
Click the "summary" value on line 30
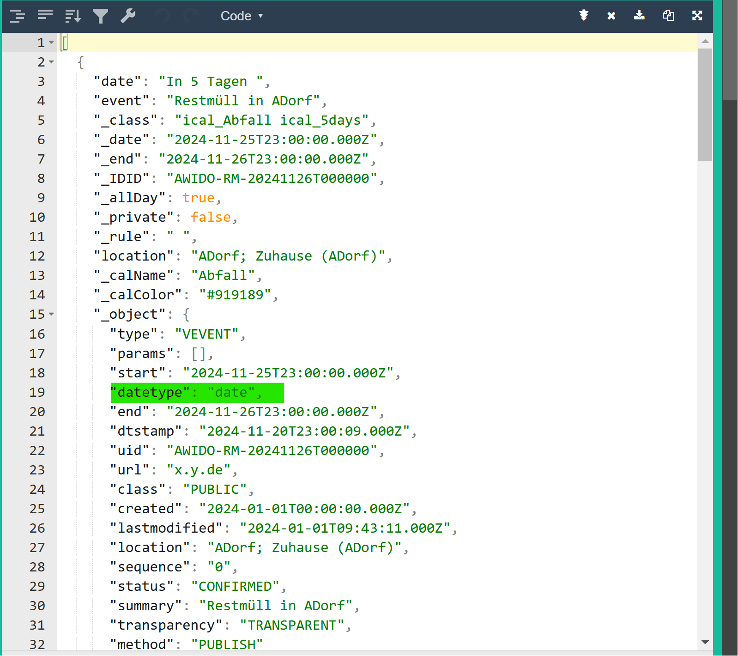coord(276,606)
